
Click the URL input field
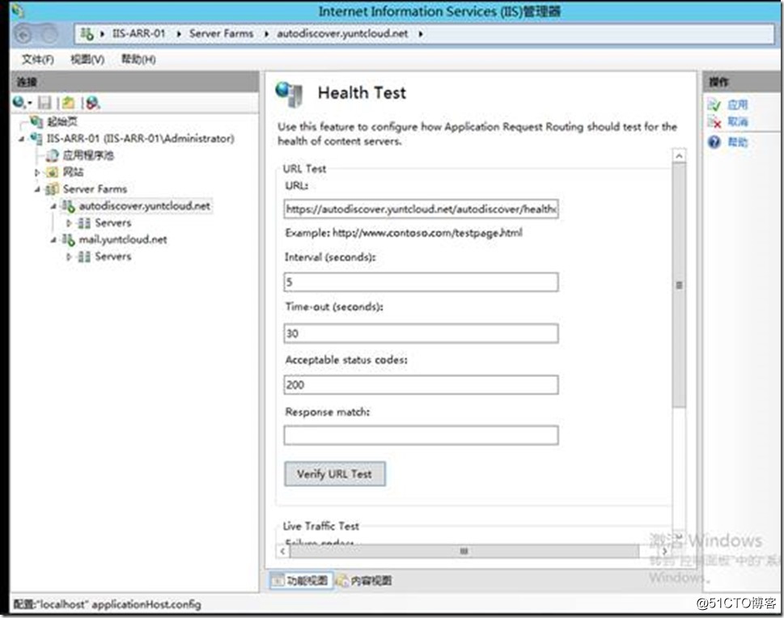pyautogui.click(x=421, y=209)
